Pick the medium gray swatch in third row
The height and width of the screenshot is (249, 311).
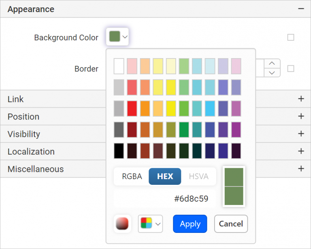119,108
